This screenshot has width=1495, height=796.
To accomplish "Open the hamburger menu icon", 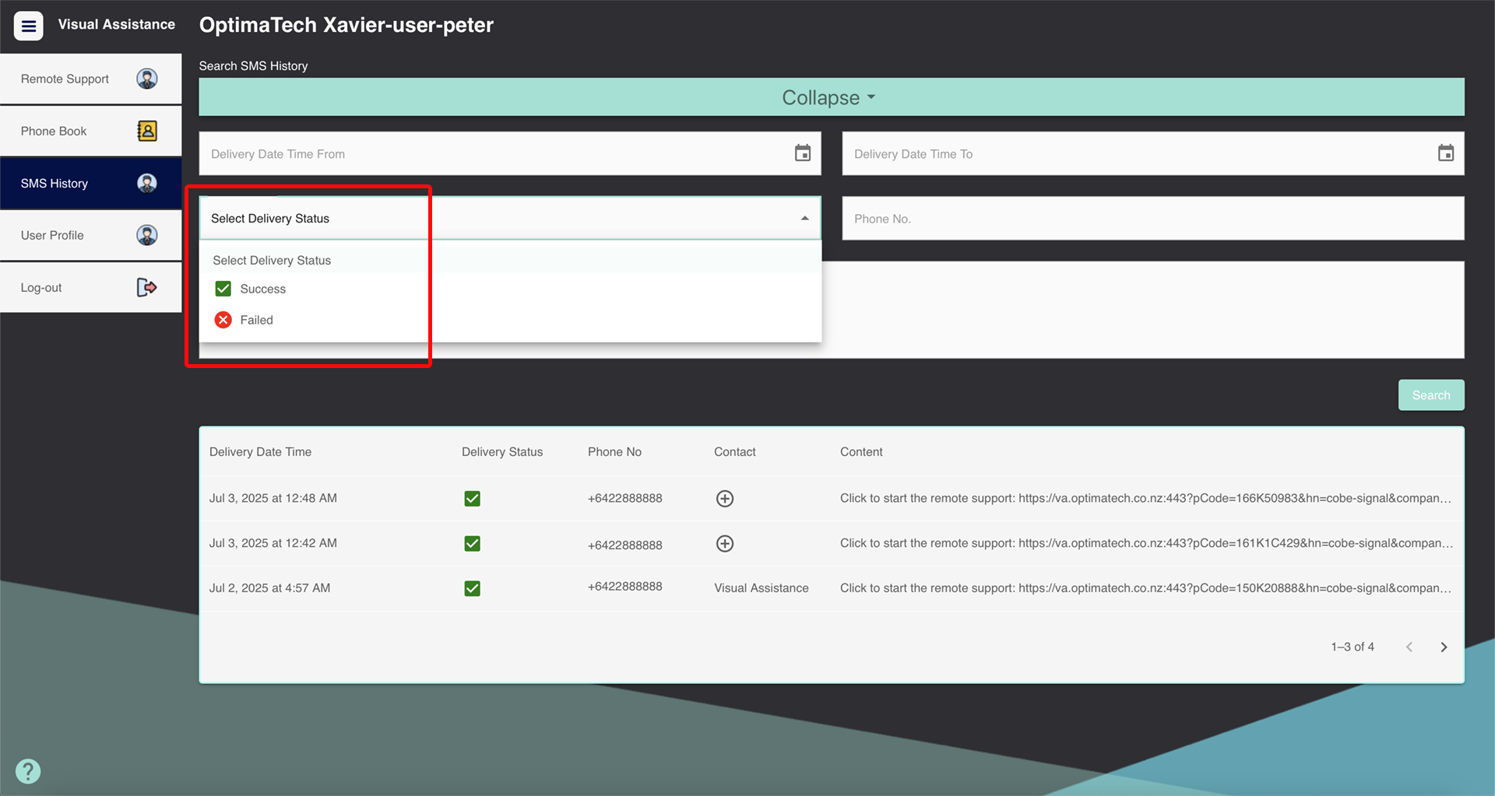I will coord(29,26).
